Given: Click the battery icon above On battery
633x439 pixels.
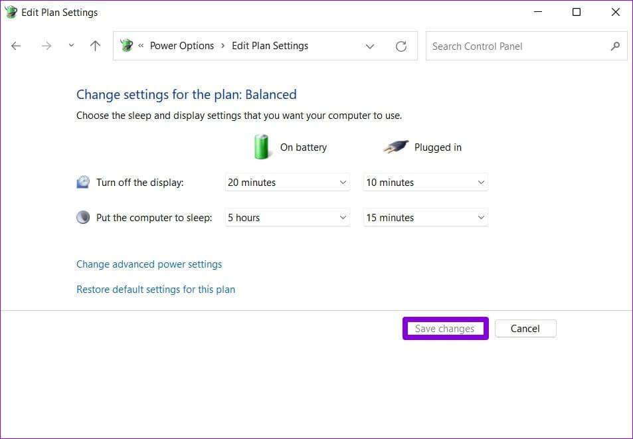Looking at the screenshot, I should pos(262,147).
